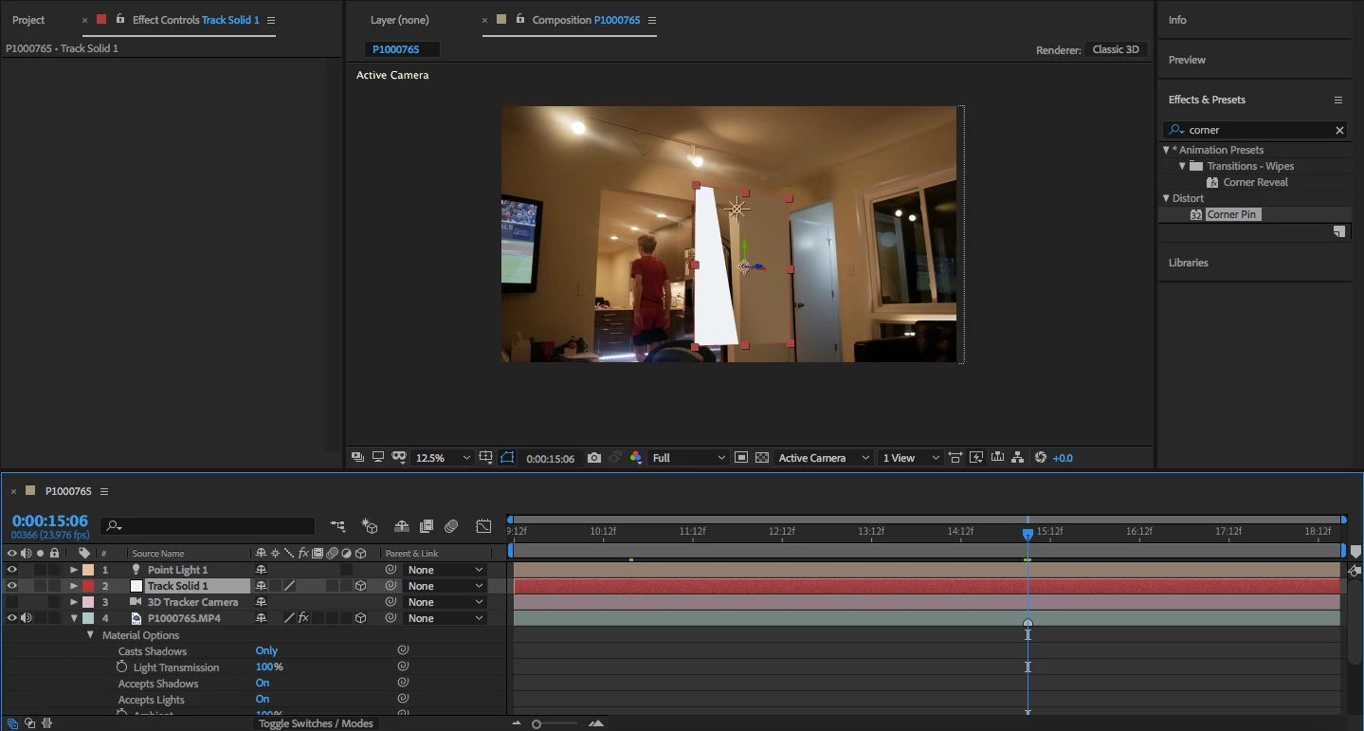Hide the Point Light 1 layer
The width and height of the screenshot is (1364, 731).
pyautogui.click(x=11, y=570)
